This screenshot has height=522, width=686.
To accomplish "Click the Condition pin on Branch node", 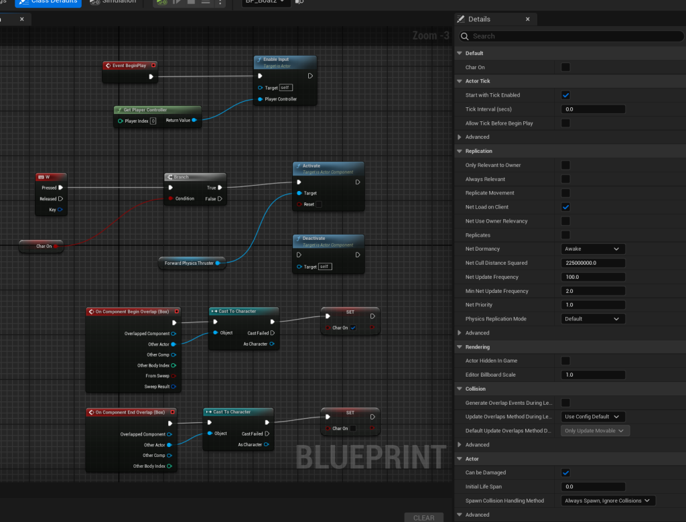I will 171,198.
